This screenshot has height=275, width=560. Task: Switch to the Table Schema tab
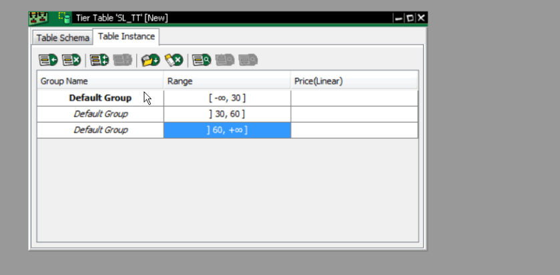[x=63, y=38]
